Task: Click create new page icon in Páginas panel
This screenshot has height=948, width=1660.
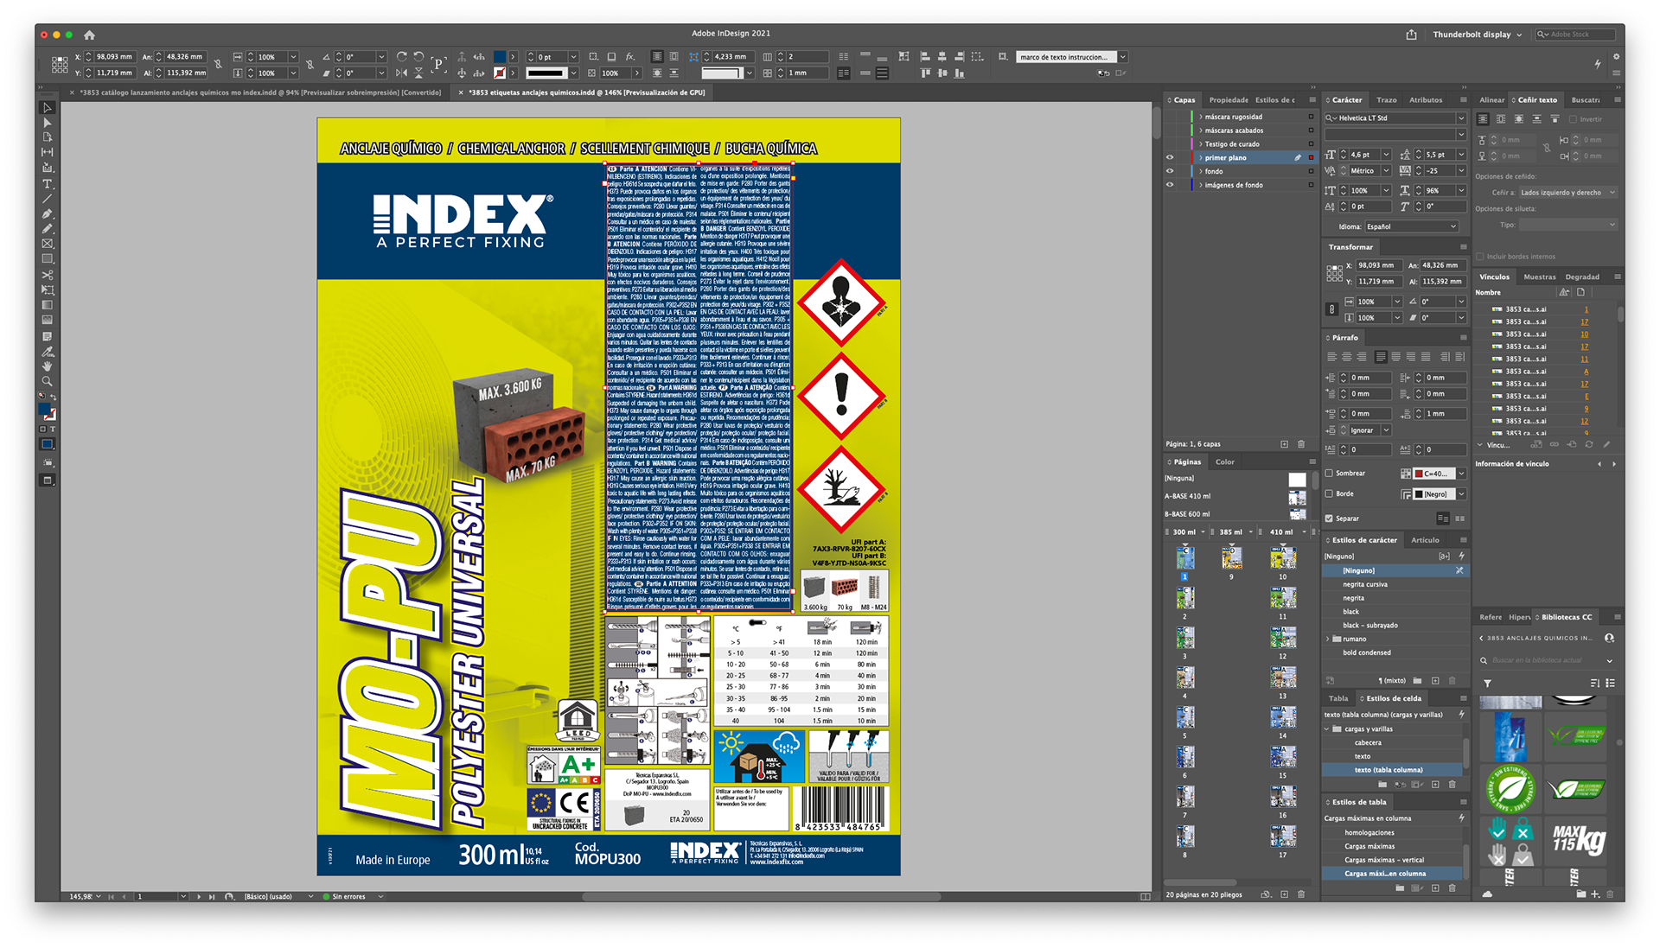Action: coord(1284,894)
